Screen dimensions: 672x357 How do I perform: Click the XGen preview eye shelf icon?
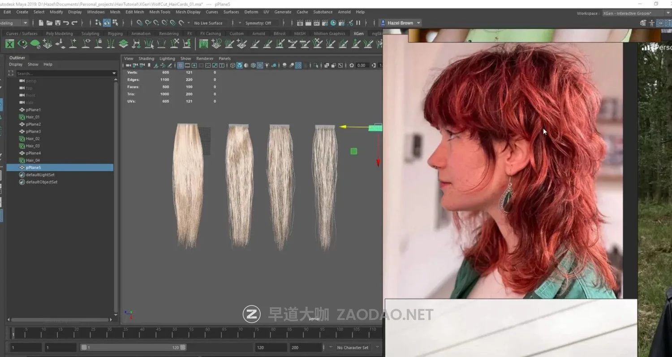22,43
